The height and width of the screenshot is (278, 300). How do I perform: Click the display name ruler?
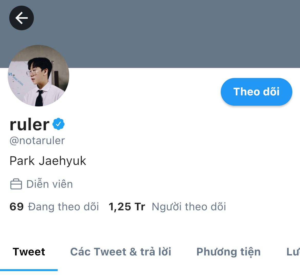(29, 125)
